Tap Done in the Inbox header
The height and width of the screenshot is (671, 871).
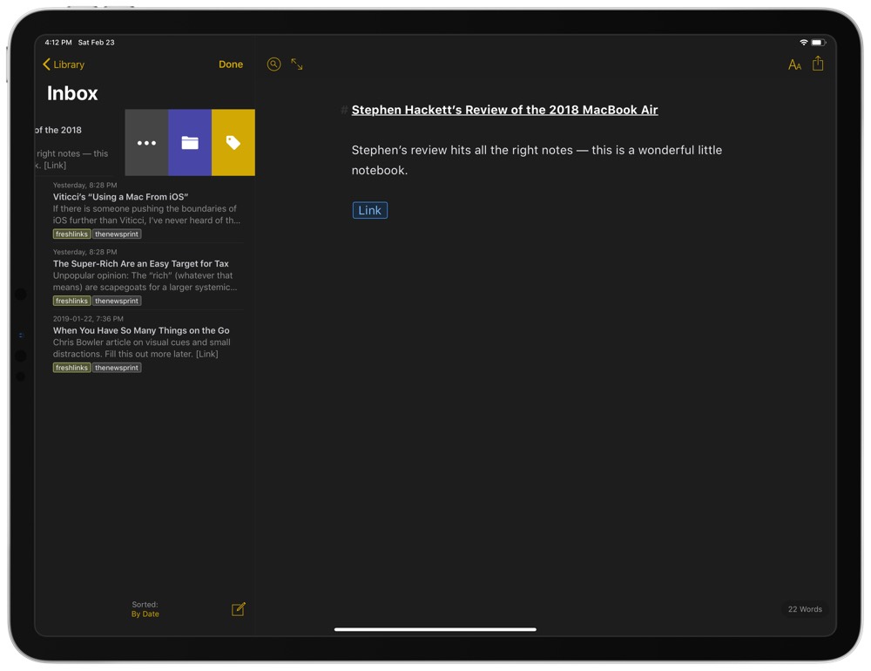click(x=231, y=64)
